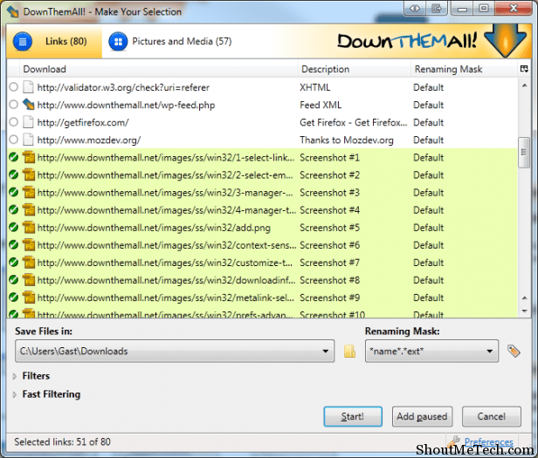
Task: Check the getfirefox.com link
Action: click(x=13, y=122)
